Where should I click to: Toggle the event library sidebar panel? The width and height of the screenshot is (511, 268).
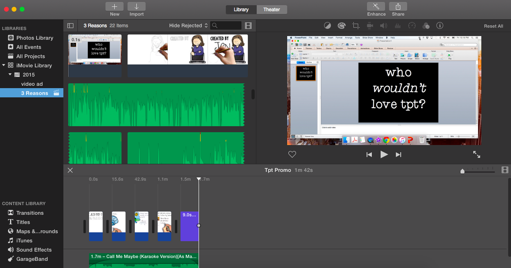[71, 25]
